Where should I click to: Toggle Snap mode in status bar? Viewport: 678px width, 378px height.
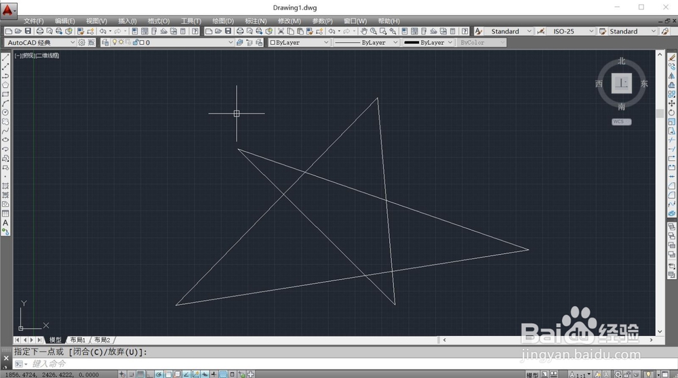(x=132, y=374)
